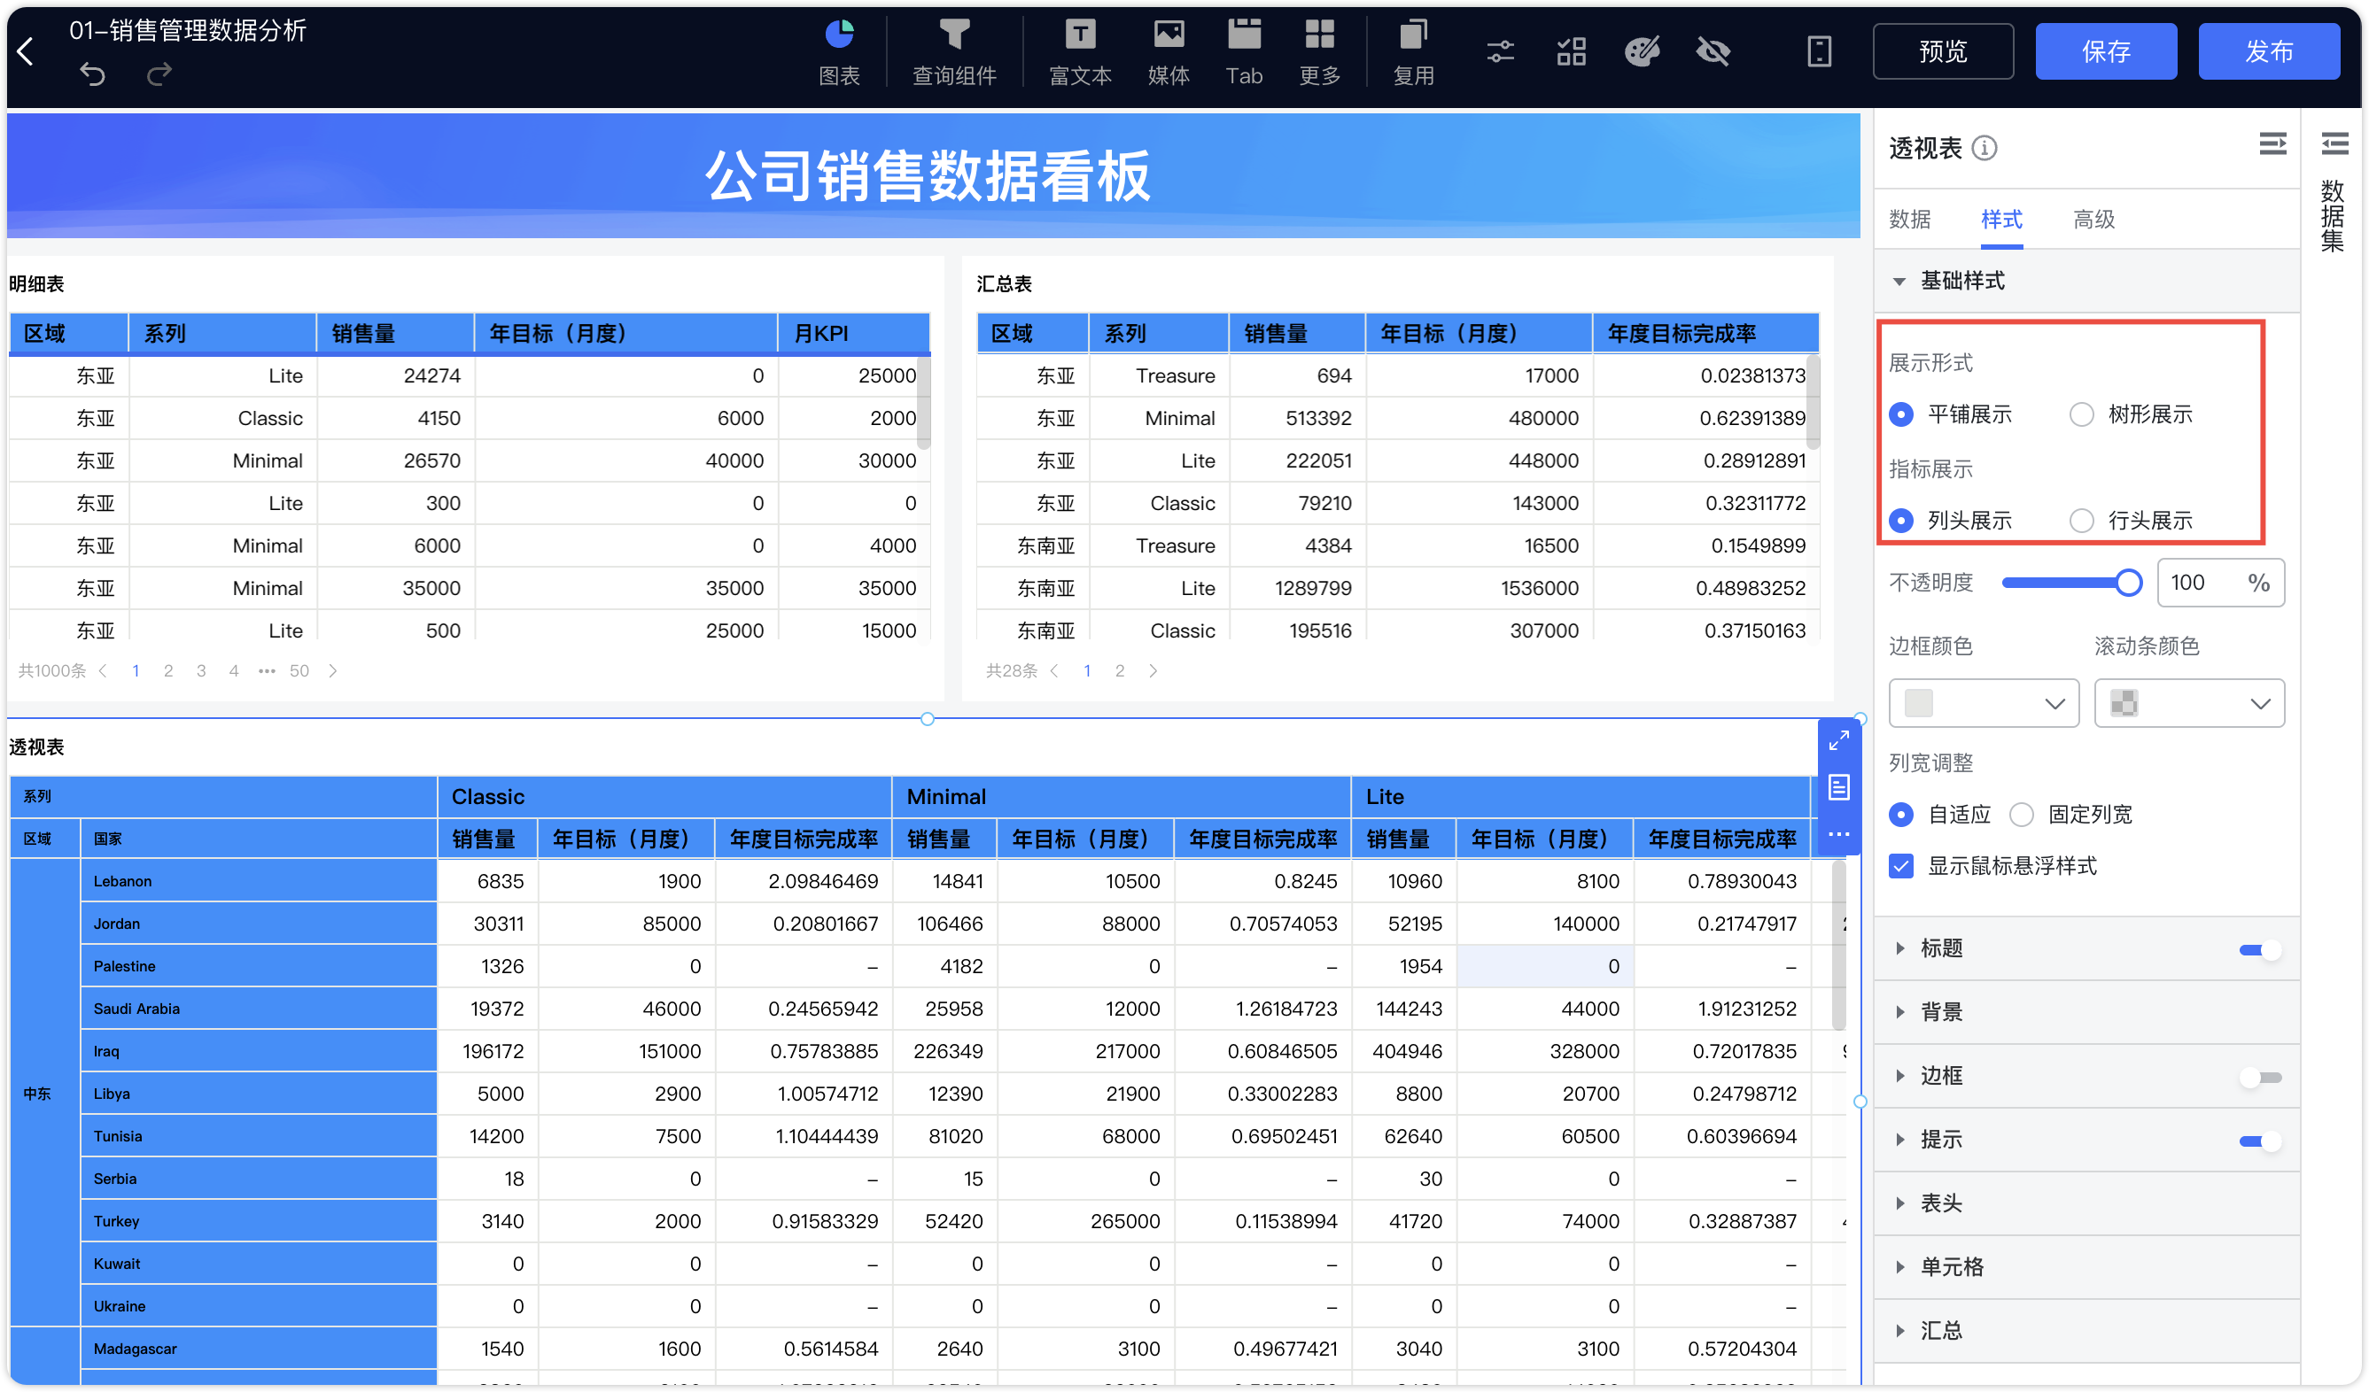Image resolution: width=2369 pixels, height=1392 pixels.
Task: Click the Lebanon row header cell
Action: tap(259, 882)
